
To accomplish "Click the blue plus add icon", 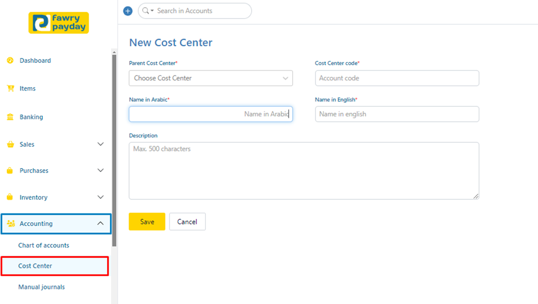I will pos(128,11).
